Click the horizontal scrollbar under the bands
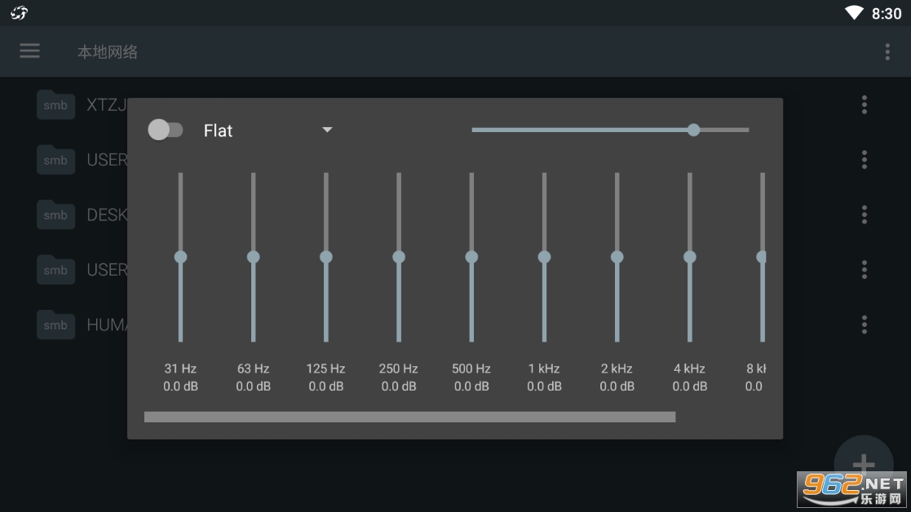 pos(409,417)
